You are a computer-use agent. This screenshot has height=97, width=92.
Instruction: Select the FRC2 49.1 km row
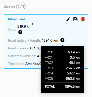pos(62,63)
